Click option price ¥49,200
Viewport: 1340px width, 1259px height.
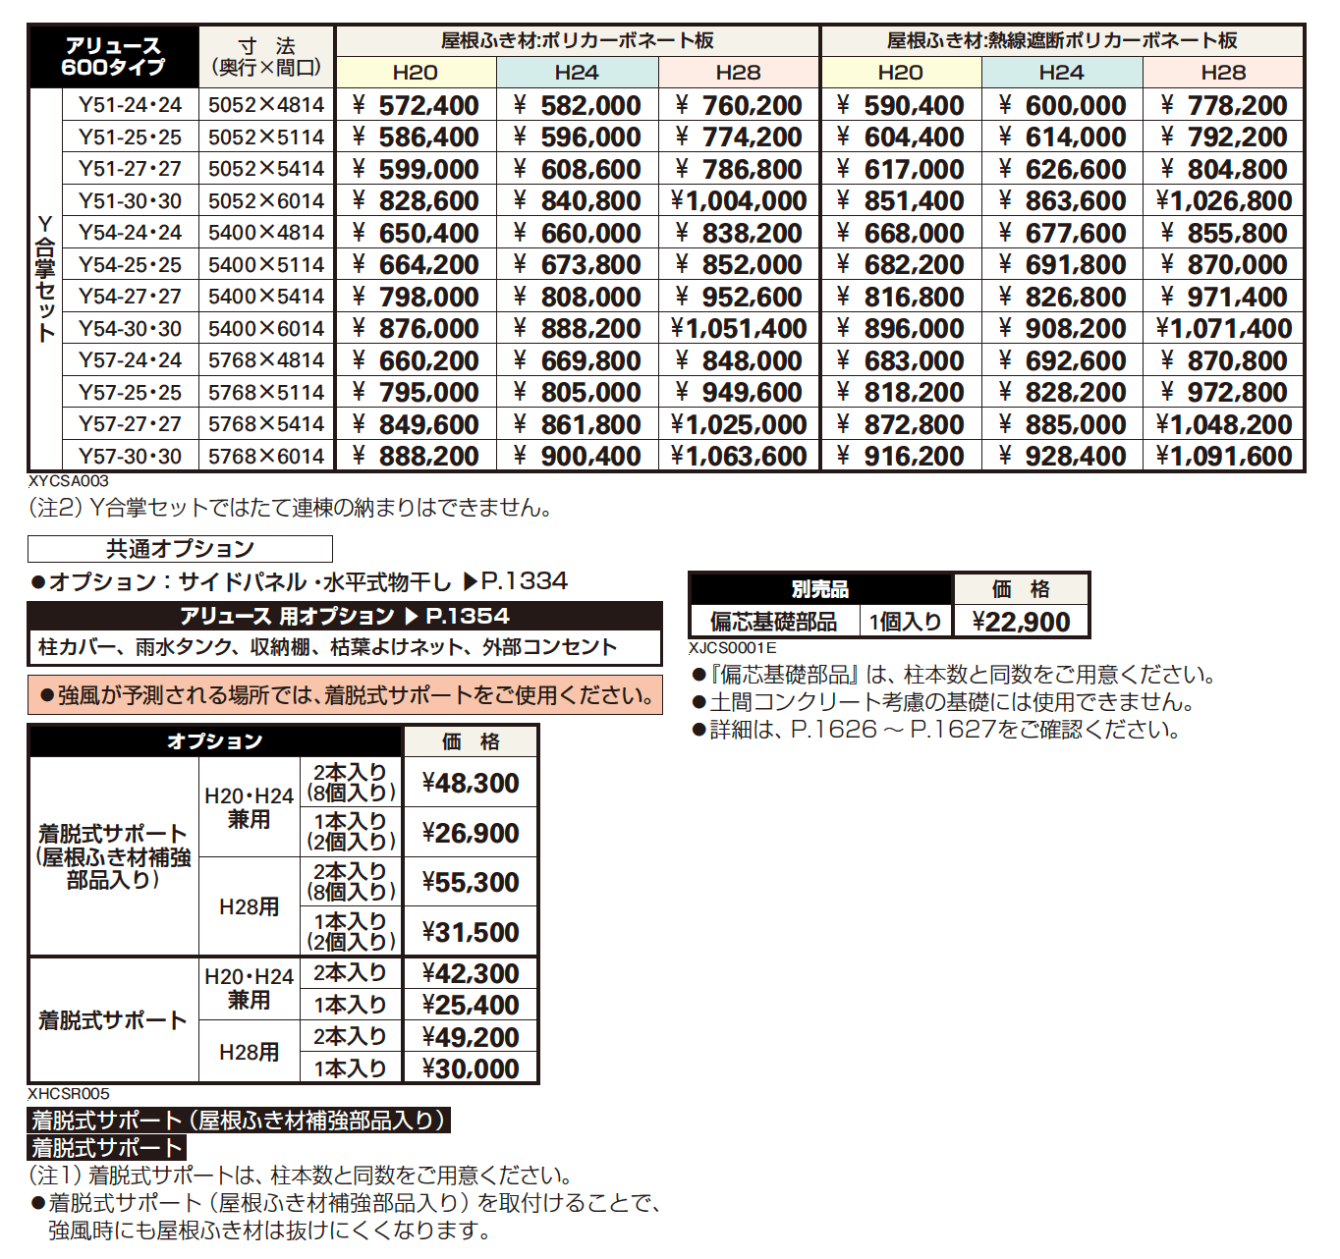[x=471, y=1037]
